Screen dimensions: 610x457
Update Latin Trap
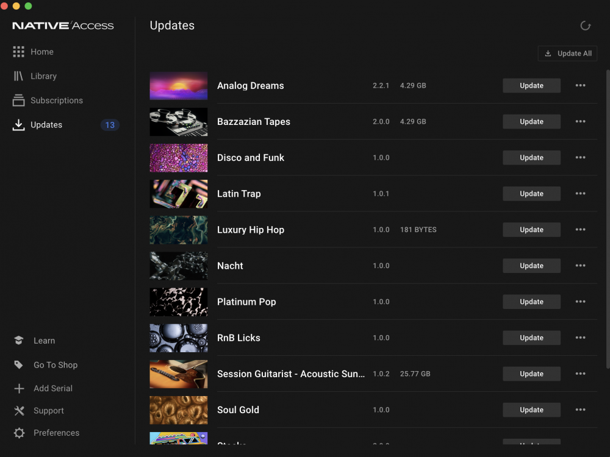(531, 194)
